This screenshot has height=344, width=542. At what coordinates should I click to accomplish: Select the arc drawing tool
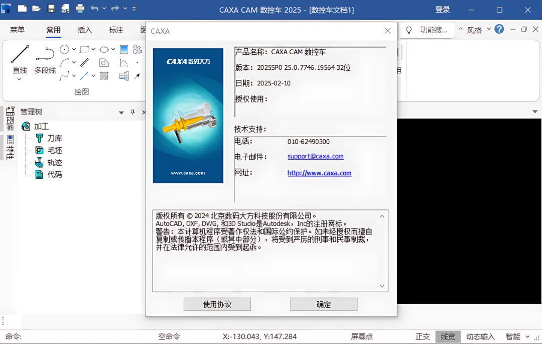[x=64, y=63]
